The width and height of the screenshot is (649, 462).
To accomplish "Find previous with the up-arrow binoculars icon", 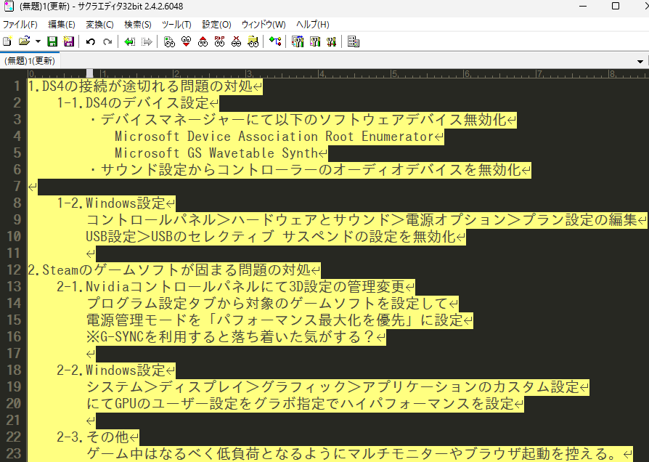I will tap(203, 41).
